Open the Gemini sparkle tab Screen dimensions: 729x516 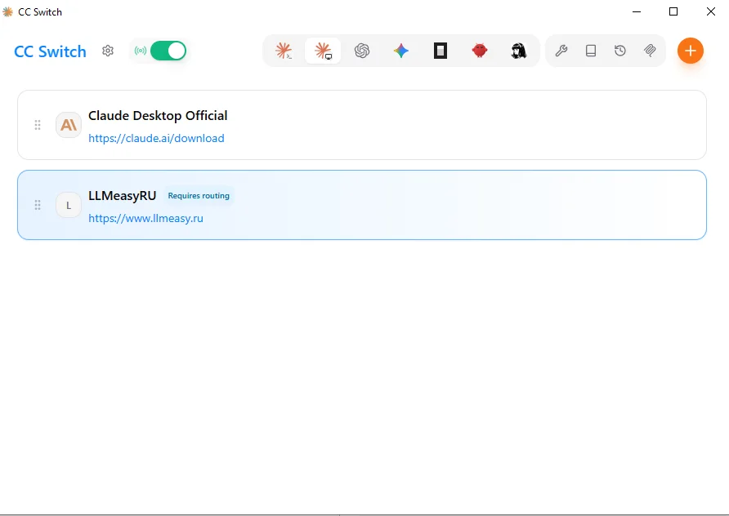(401, 51)
